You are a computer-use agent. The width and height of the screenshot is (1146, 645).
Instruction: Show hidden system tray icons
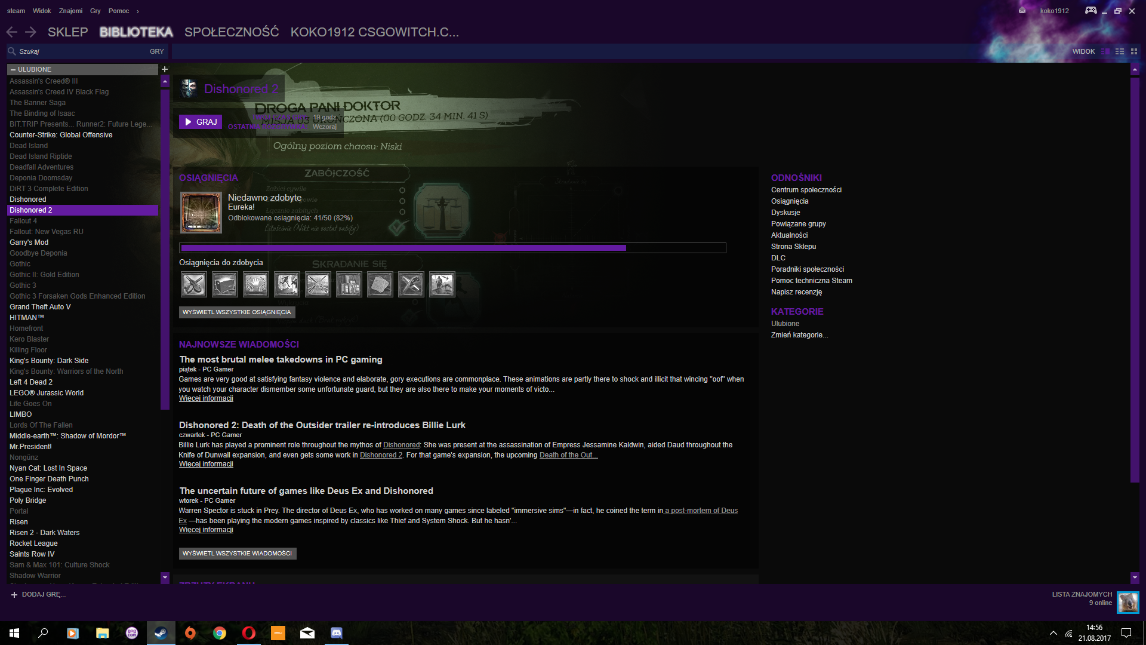(1053, 633)
